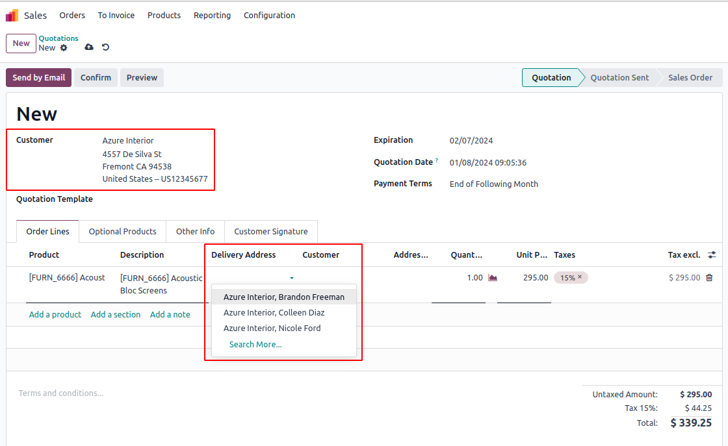Edit the quantity value 1.00
This screenshot has width=728, height=446.
pos(474,278)
